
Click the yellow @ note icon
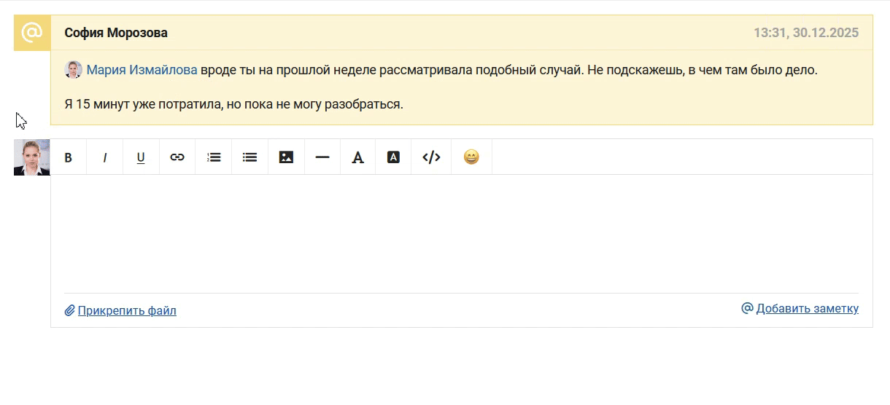(32, 33)
